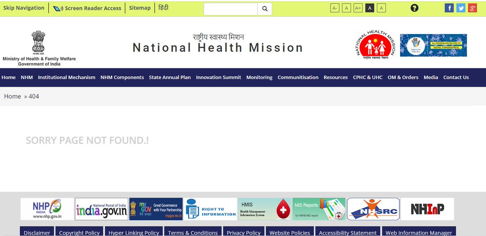Open the Novel Coronavirus information banner
486x236 pixels.
(x=433, y=45)
